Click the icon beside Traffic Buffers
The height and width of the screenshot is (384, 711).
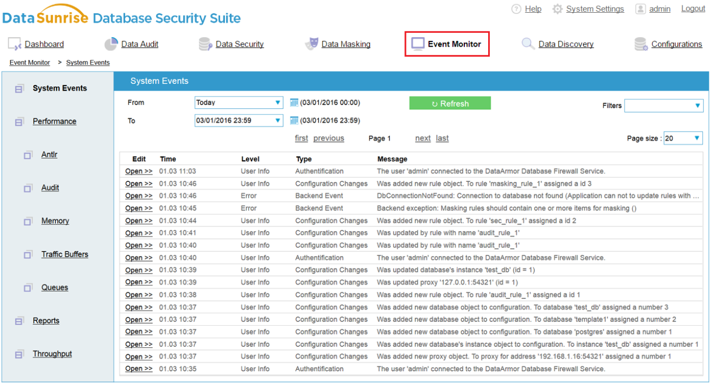(28, 255)
